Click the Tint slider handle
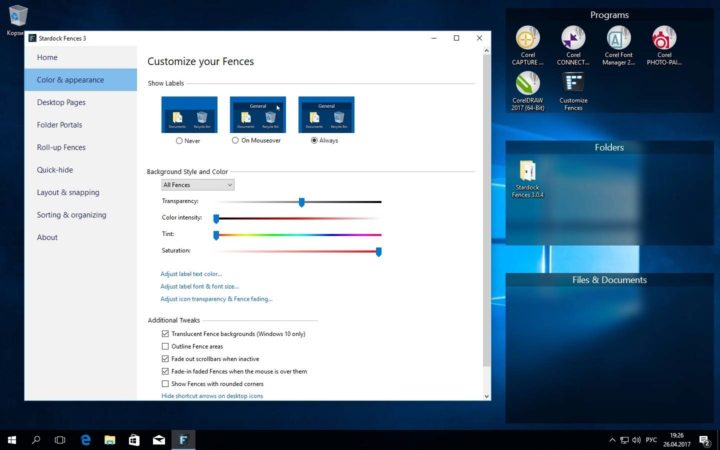This screenshot has width=720, height=450. point(216,235)
